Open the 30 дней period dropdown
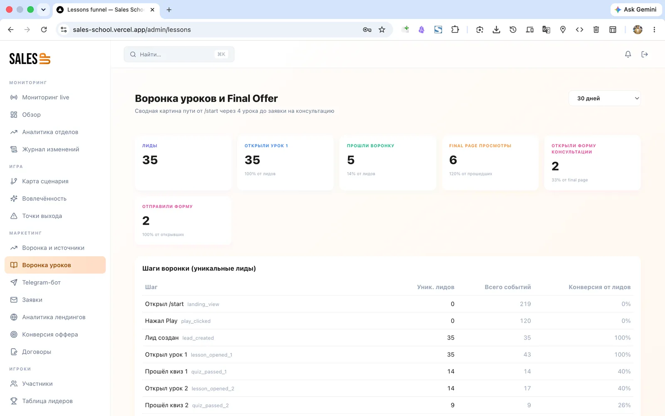The height and width of the screenshot is (416, 665). click(x=604, y=98)
